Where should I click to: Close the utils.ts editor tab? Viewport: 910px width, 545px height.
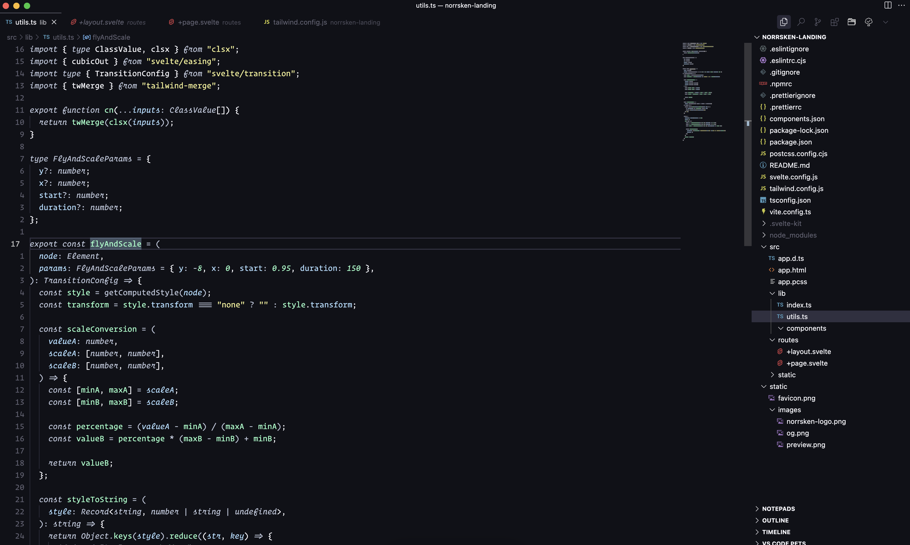point(54,22)
